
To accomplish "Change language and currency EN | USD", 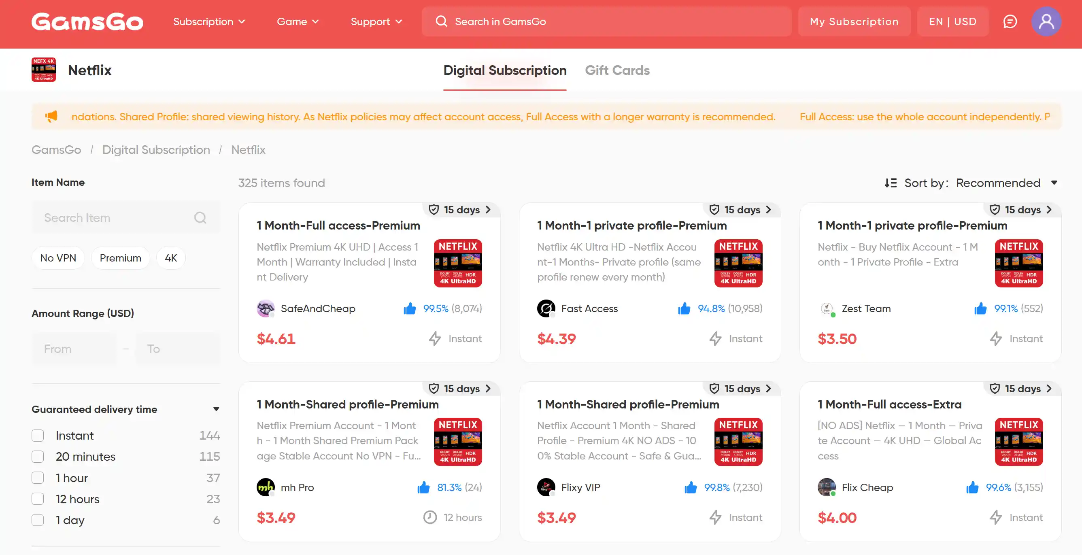I will click(952, 21).
